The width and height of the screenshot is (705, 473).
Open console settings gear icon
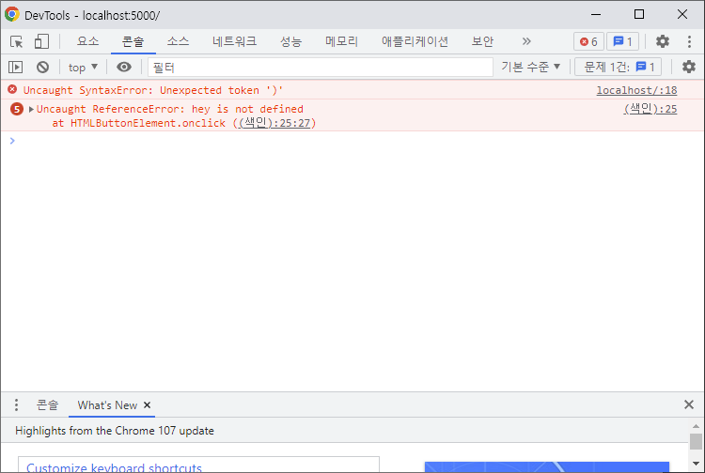click(688, 68)
